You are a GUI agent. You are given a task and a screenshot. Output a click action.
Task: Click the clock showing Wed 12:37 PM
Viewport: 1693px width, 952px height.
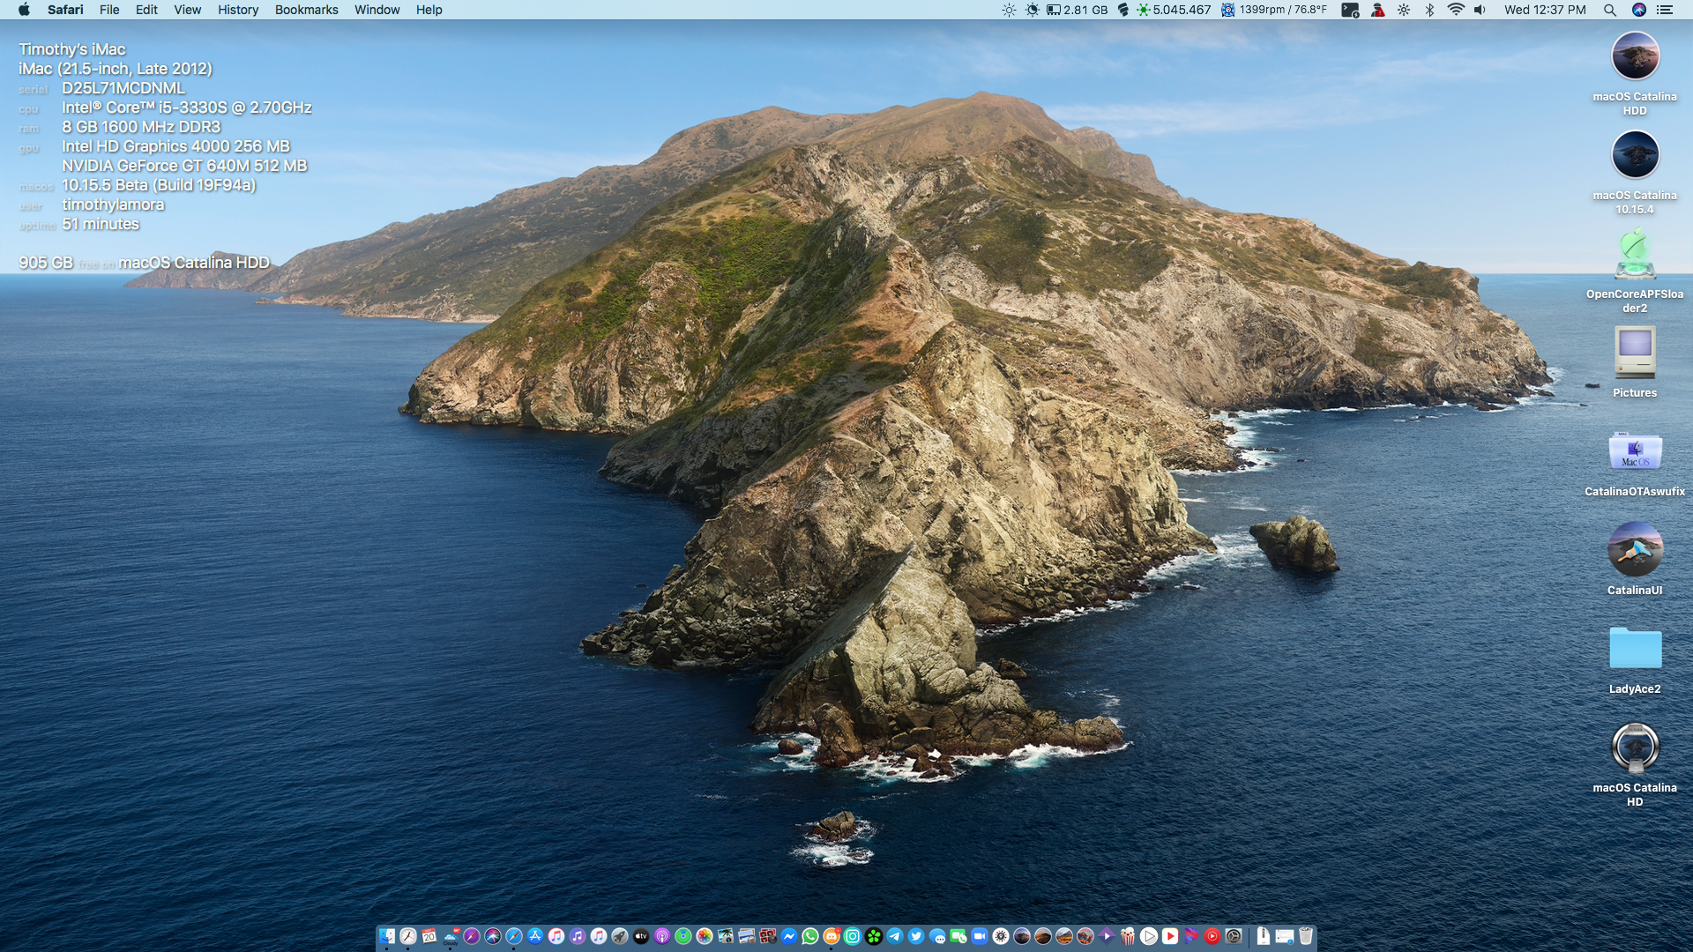tap(1544, 10)
